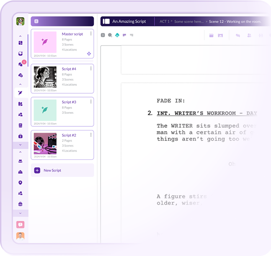Click the dashboard grid icon in sidebar
The height and width of the screenshot is (256, 271).
[x=20, y=43]
